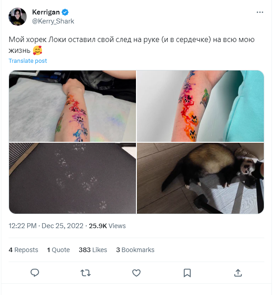Image resolution: width=276 pixels, height=295 pixels.
Task: View the 383 Likes list
Action: [x=93, y=250]
